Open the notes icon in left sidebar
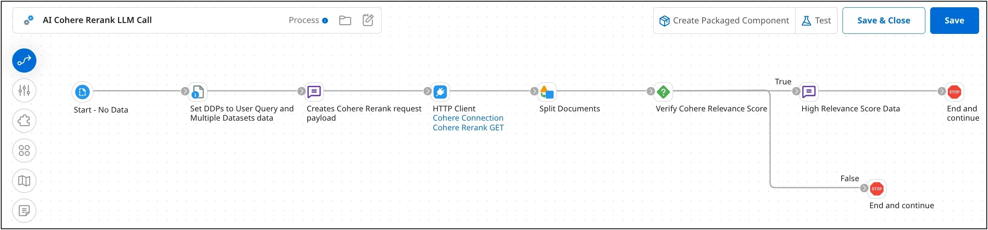The width and height of the screenshot is (988, 230). (24, 211)
